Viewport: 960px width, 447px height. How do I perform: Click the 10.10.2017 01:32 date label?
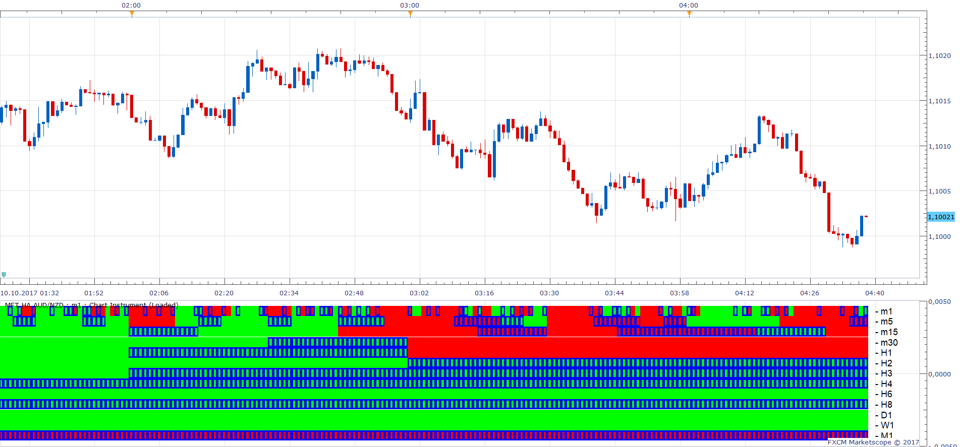pos(30,293)
